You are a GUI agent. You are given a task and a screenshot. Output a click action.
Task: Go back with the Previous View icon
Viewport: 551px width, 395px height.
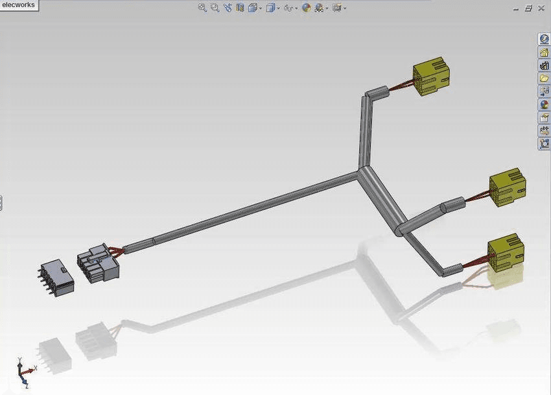pos(228,8)
